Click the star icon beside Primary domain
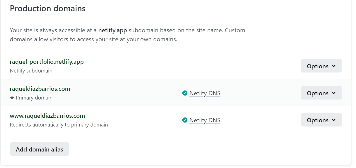Screen dimensions: 356x168 coord(12,98)
